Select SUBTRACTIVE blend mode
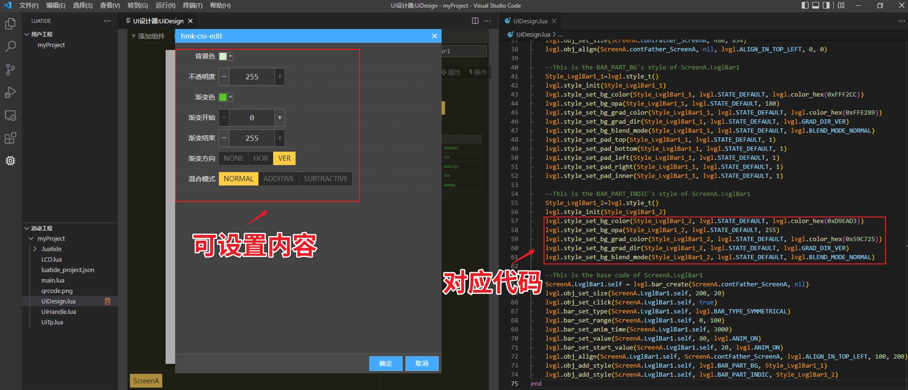Screen dimensions: 908x390 coord(326,179)
